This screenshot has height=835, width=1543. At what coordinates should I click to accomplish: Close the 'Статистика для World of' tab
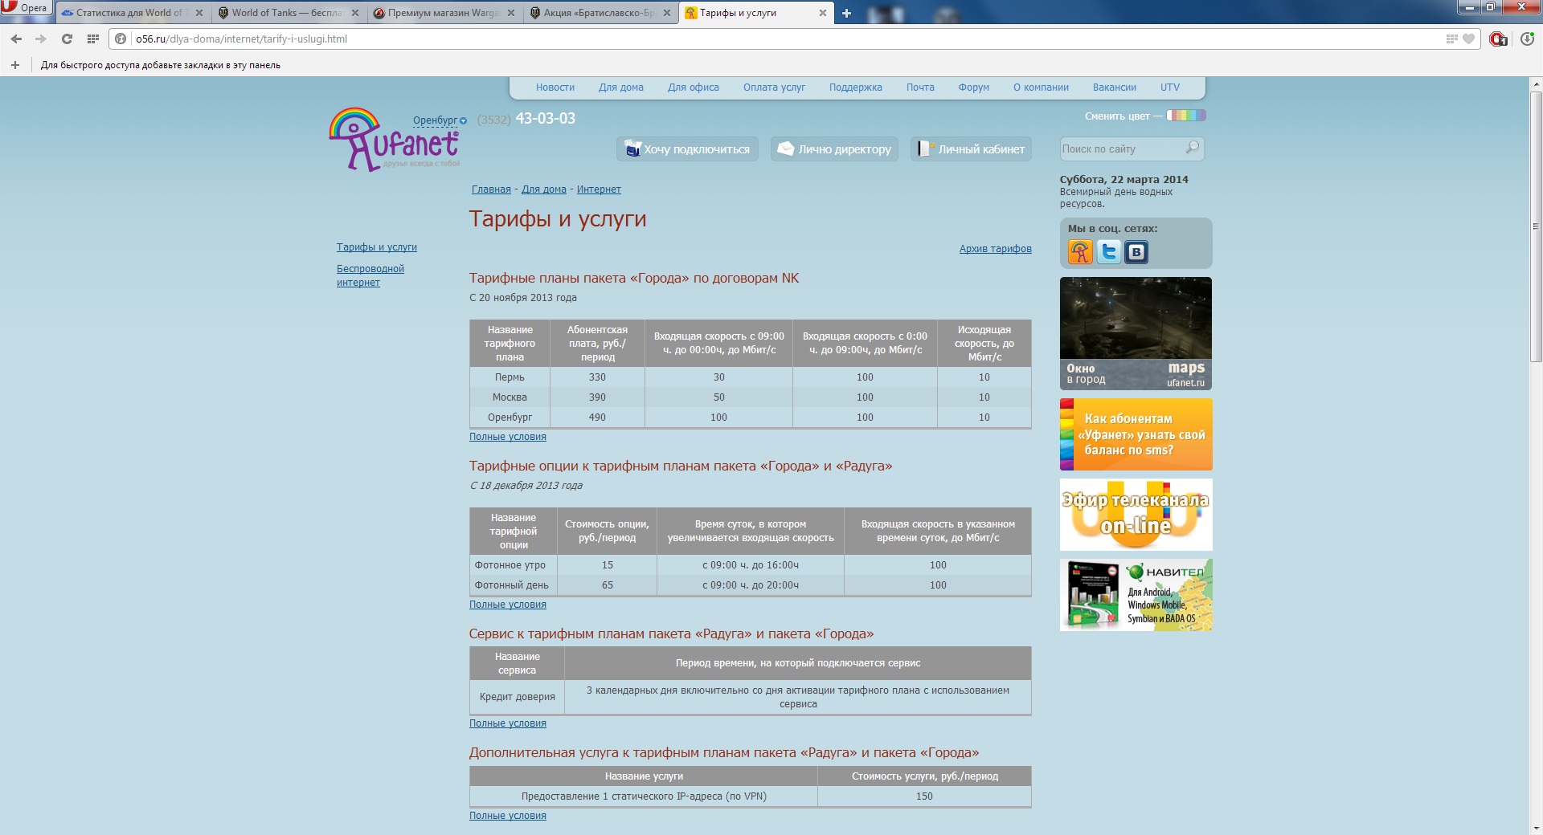199,13
